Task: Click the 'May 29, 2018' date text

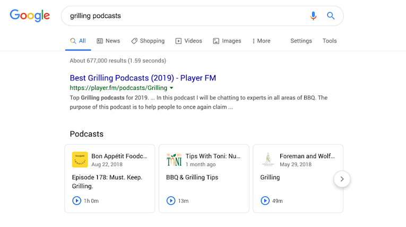Action: point(296,165)
